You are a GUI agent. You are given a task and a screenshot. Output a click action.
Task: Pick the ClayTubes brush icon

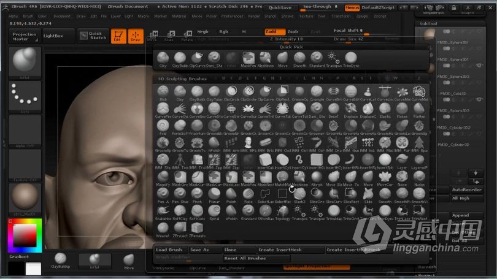214,93
